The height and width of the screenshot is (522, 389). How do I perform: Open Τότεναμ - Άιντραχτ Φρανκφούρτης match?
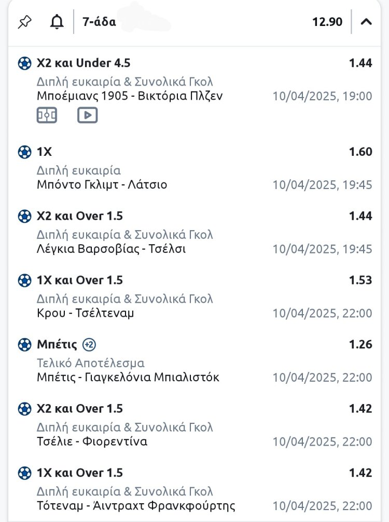tap(136, 506)
